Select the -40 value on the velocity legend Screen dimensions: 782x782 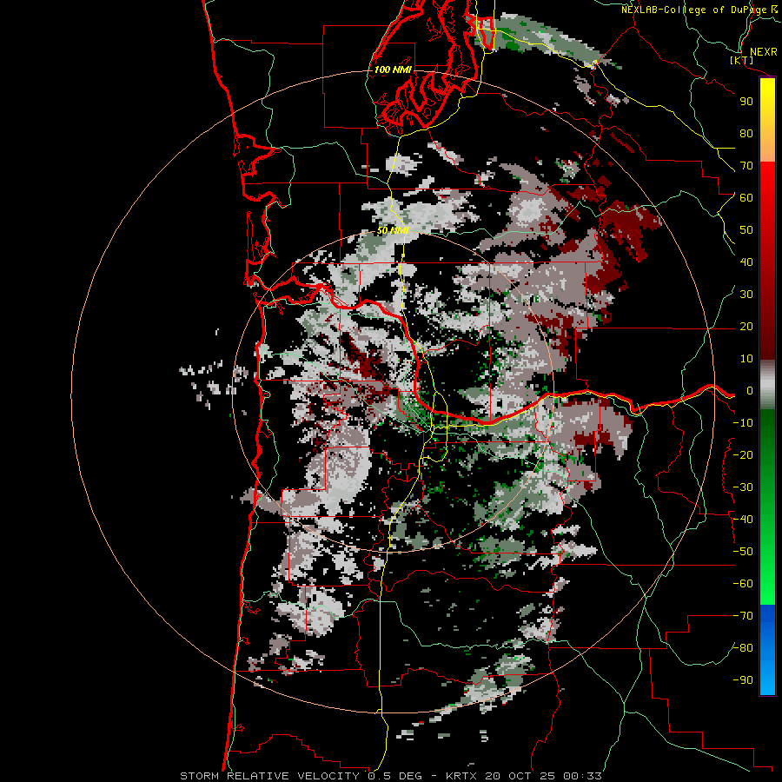[743, 520]
